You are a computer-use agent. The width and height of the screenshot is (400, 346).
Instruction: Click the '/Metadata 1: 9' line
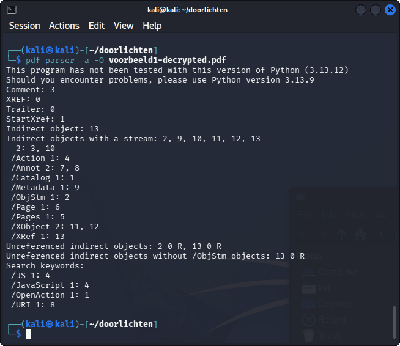coord(45,188)
